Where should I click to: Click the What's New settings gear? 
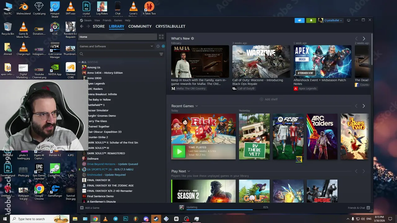pos(192,38)
